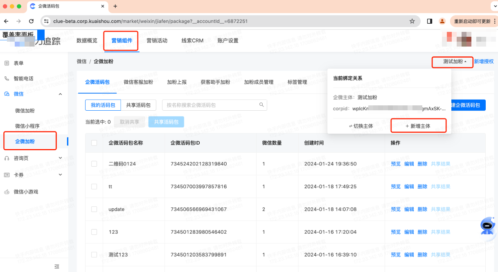Screen dimensions: 498x272
Task: Collapse the 微信 section in sidebar
Action: tap(60, 94)
